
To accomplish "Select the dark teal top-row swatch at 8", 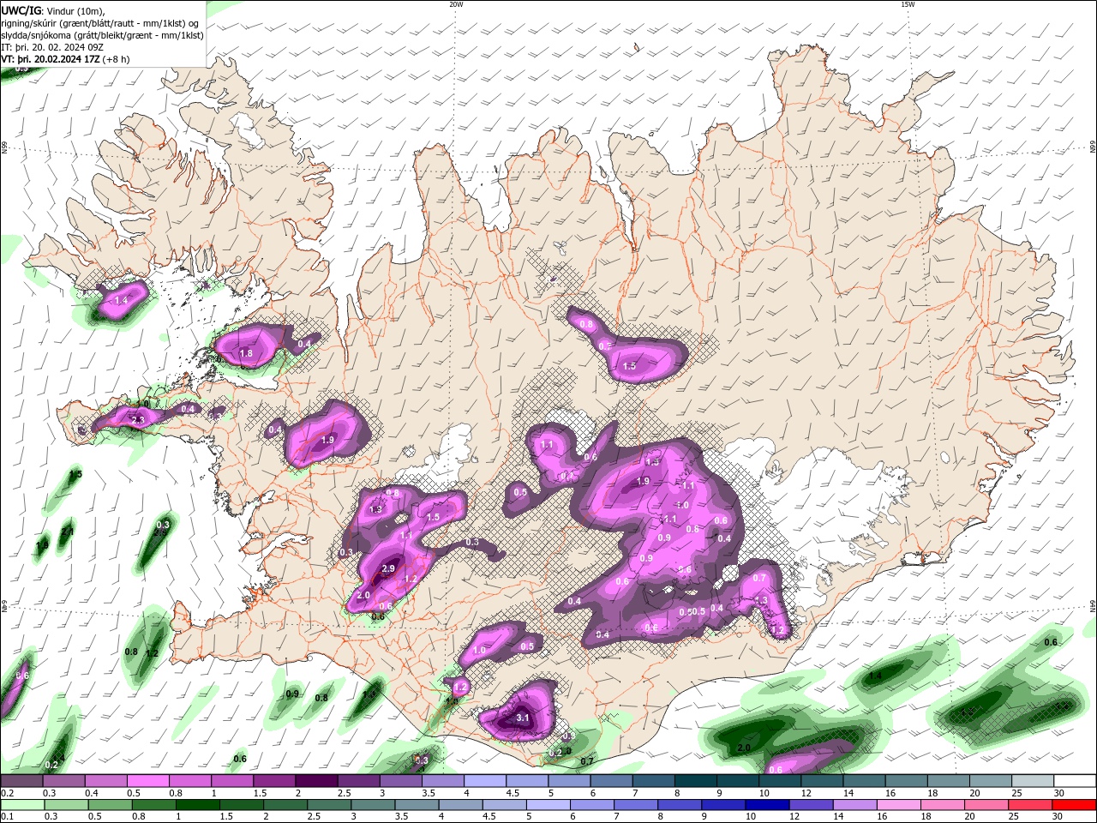I will click(695, 781).
